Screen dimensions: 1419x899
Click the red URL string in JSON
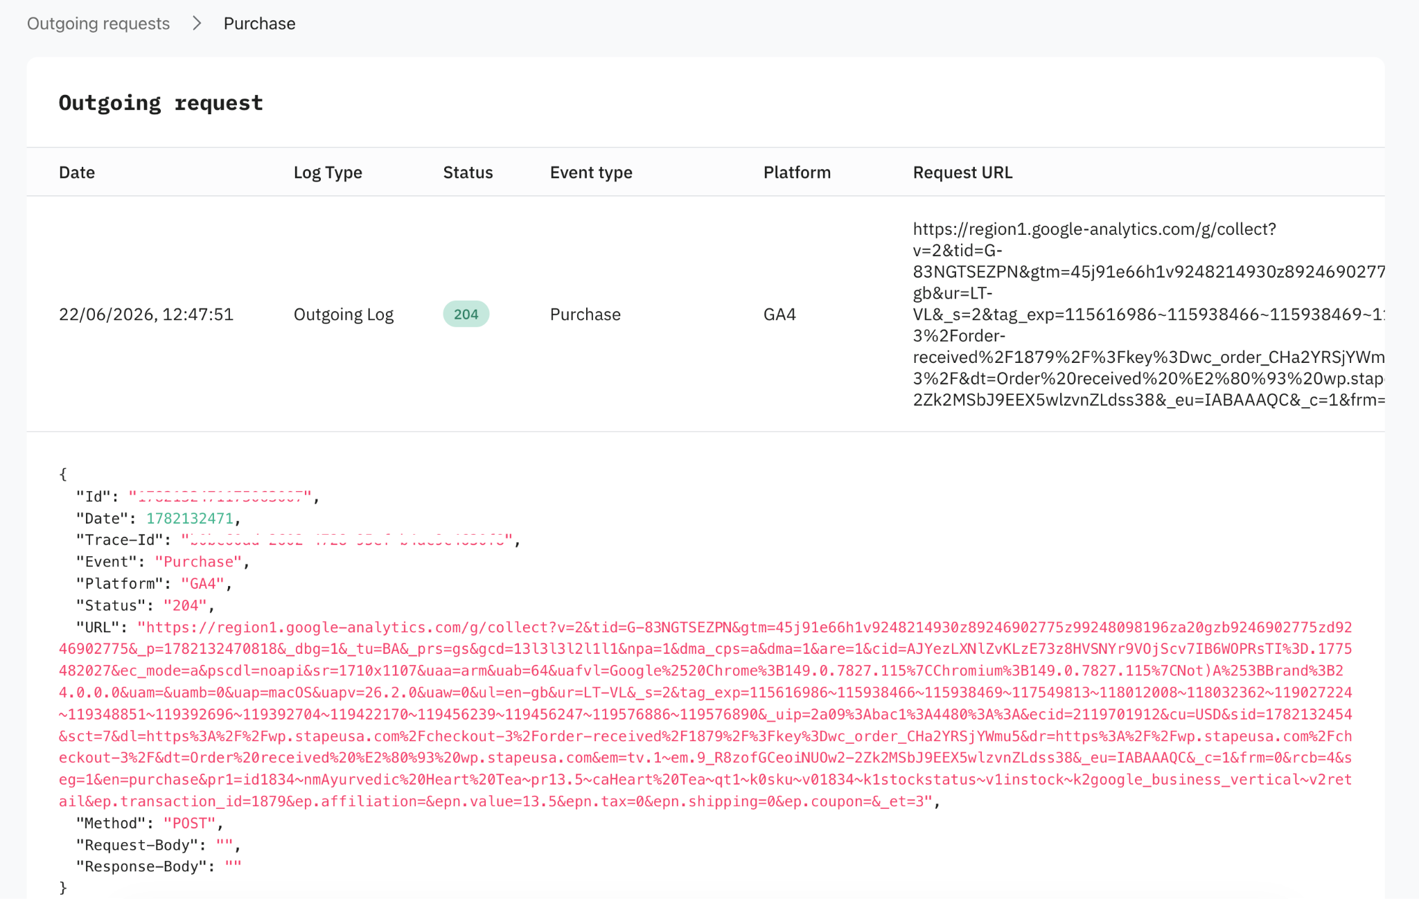(x=705, y=714)
